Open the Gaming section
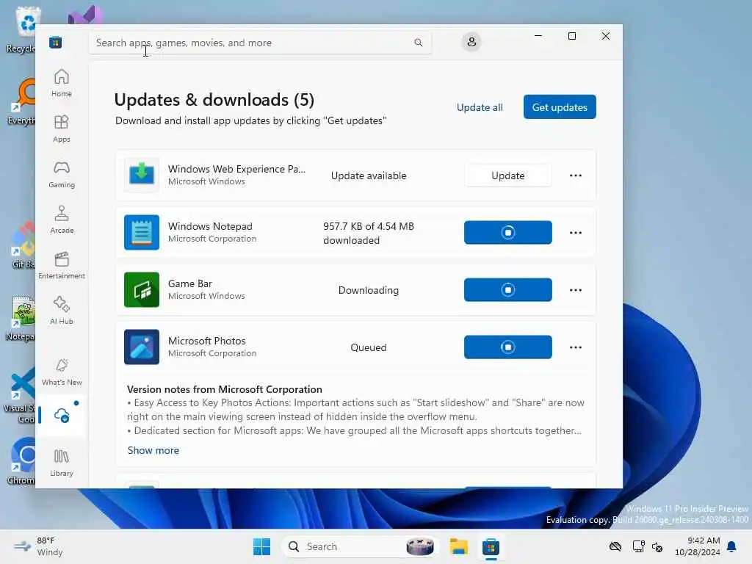 pos(62,174)
